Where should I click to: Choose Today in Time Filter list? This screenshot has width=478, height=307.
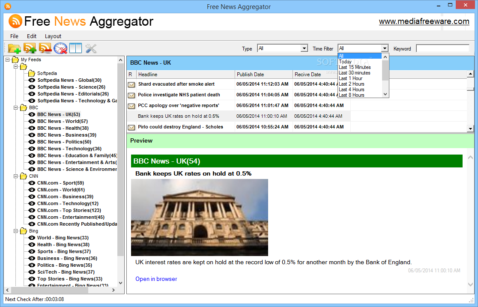pos(360,62)
